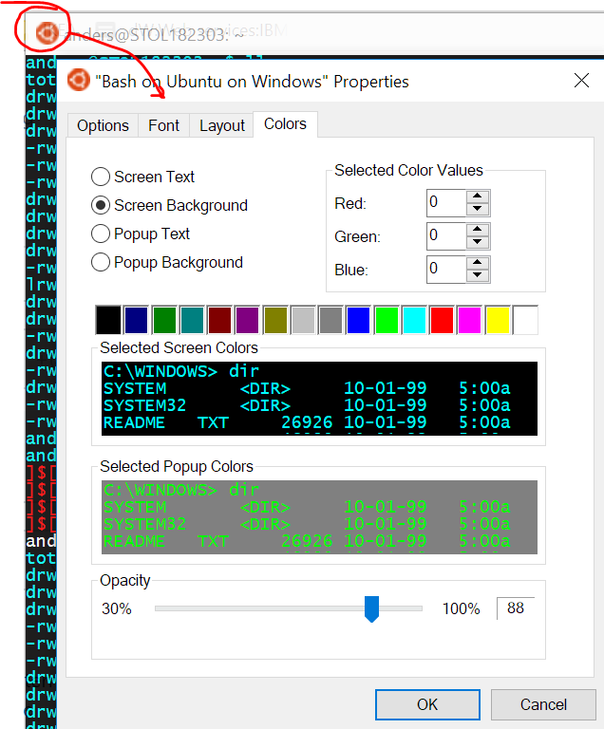
Task: Pick the yellow color swatch
Action: (x=498, y=320)
